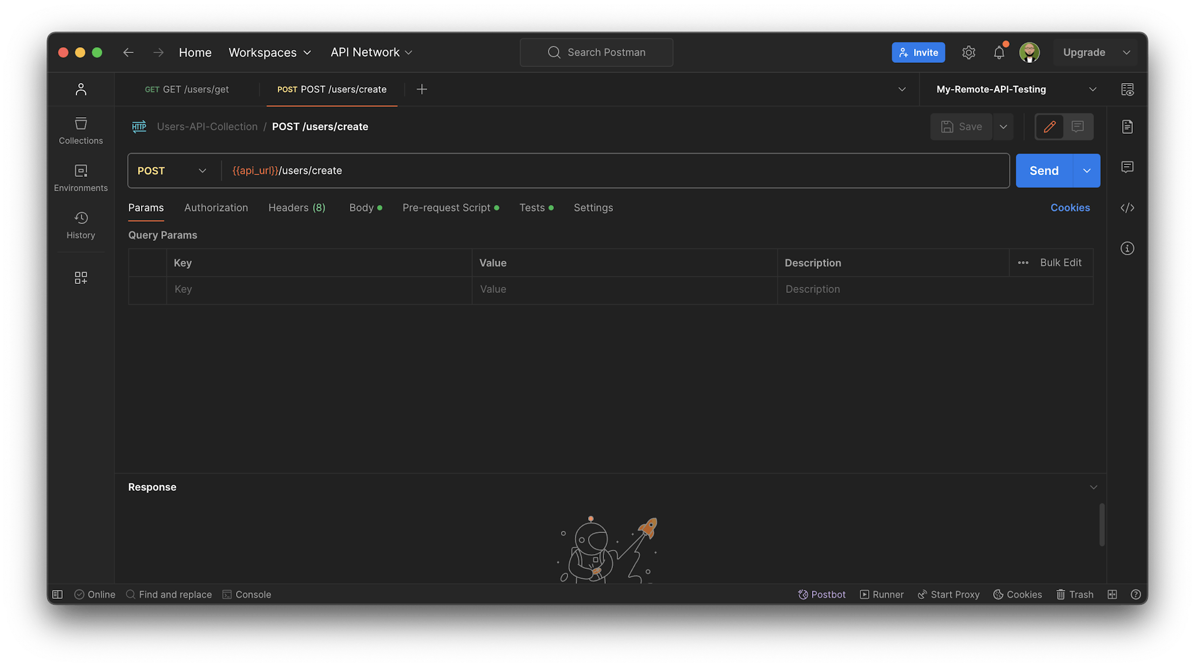Enable the request edit mode pencil toggle

click(1050, 127)
